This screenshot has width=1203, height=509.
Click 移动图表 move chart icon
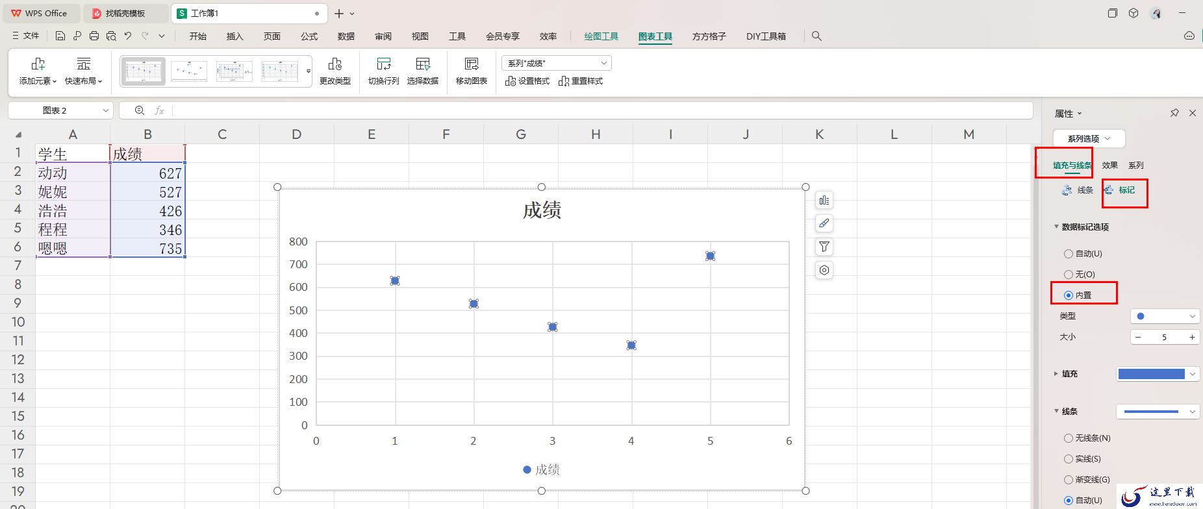(x=472, y=64)
